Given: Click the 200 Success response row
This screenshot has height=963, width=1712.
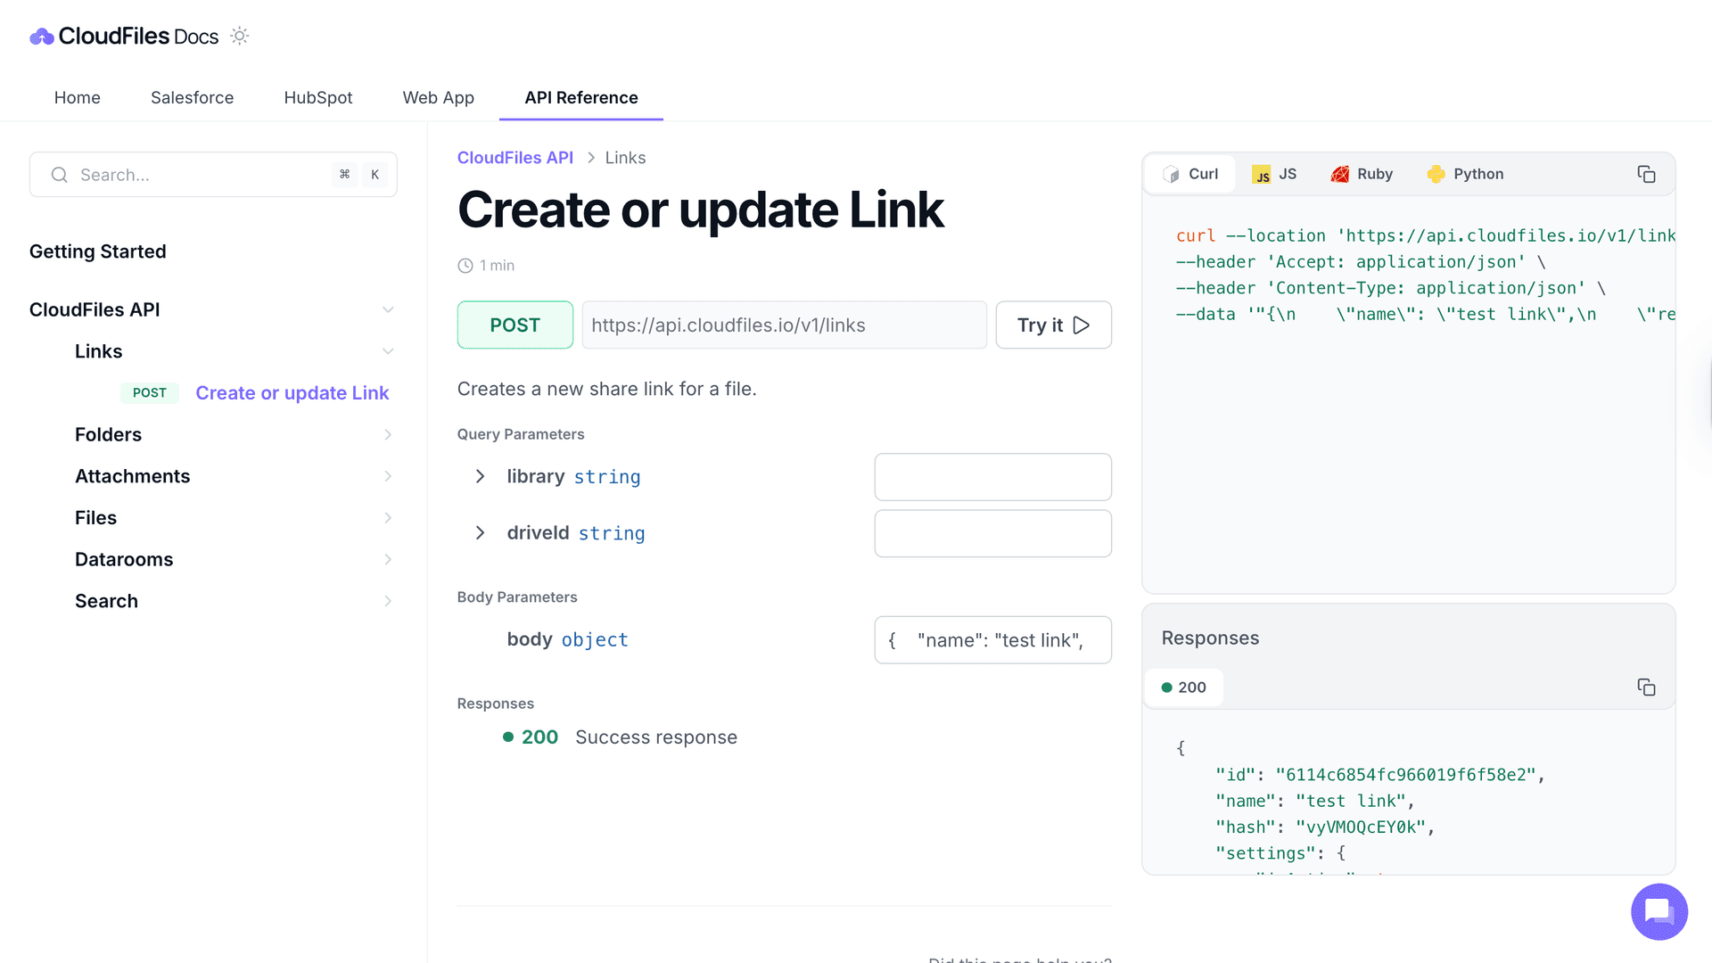Looking at the screenshot, I should [620, 737].
